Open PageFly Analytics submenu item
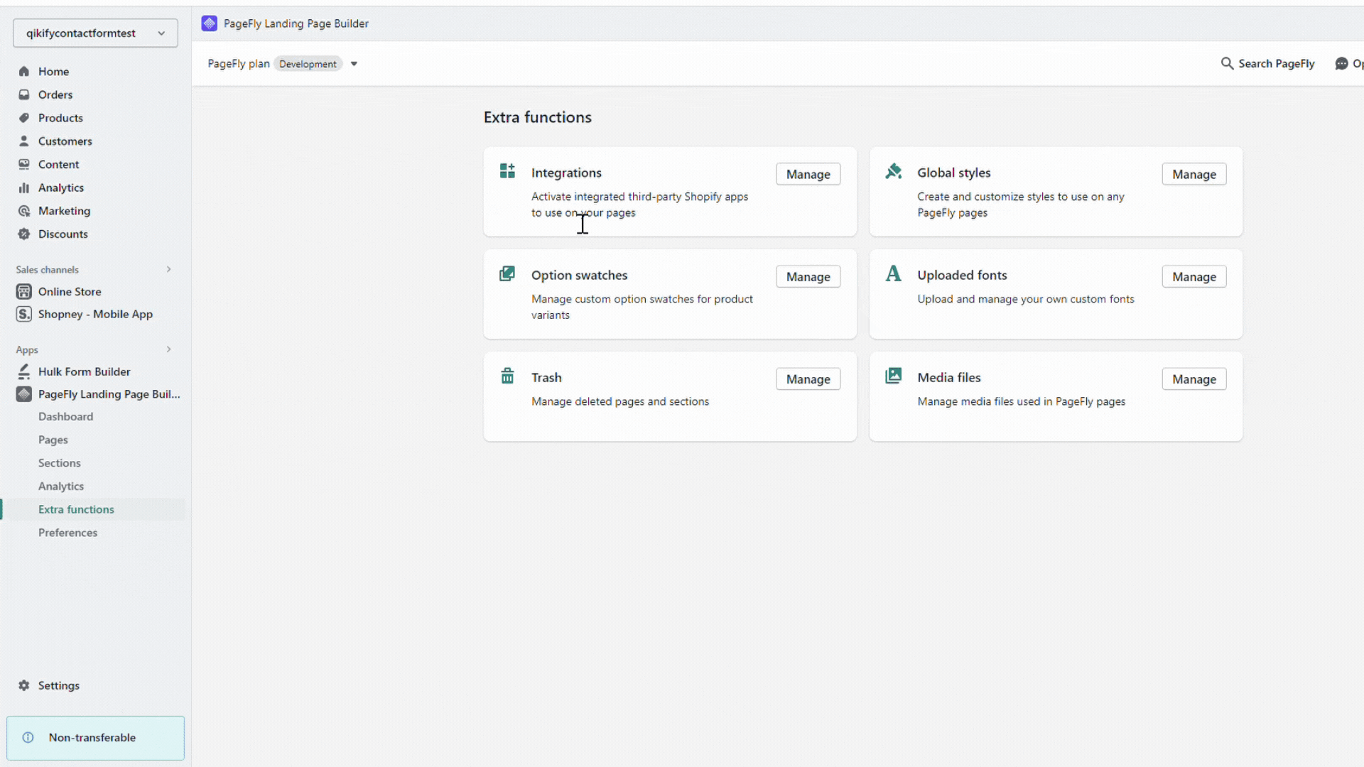1364x767 pixels. point(61,486)
